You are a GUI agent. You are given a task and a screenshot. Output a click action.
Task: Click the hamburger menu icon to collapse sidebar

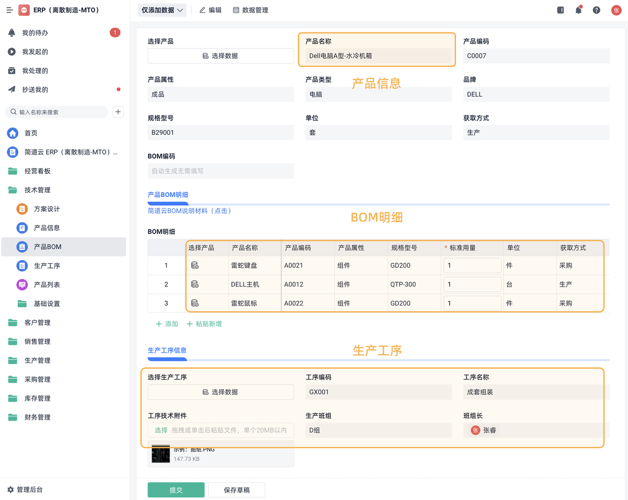9,9
